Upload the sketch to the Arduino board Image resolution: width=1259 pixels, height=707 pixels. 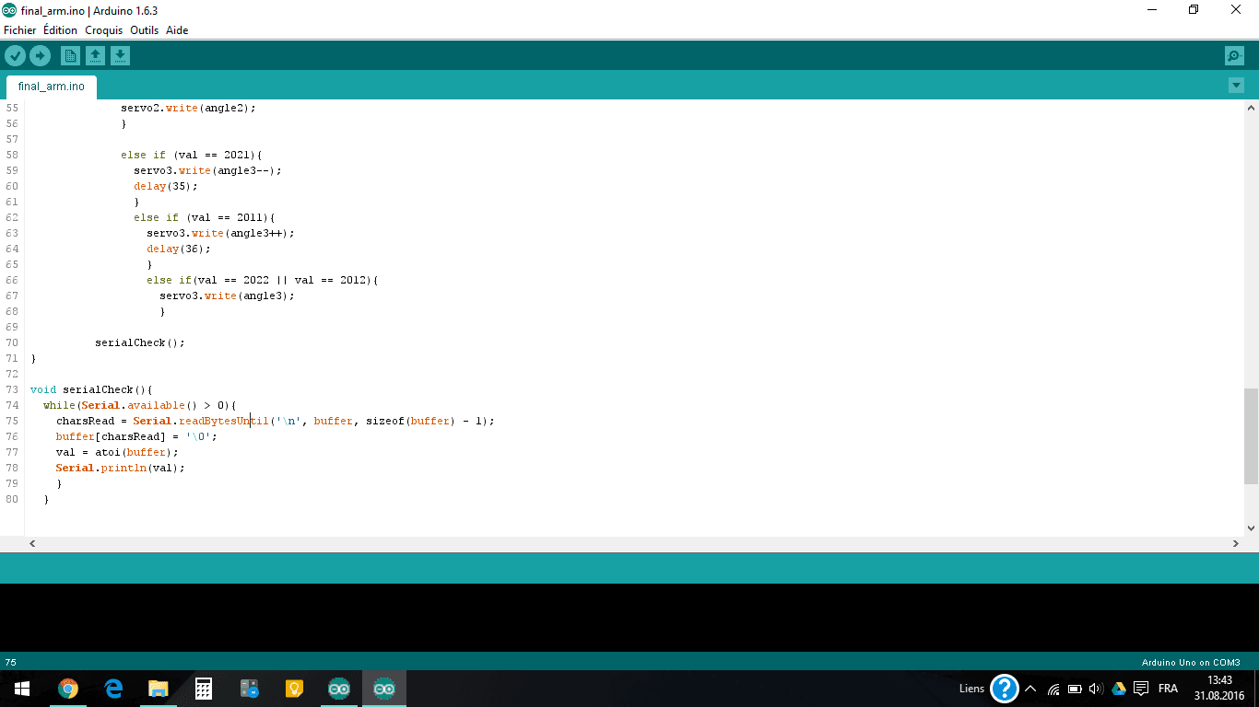[40, 55]
